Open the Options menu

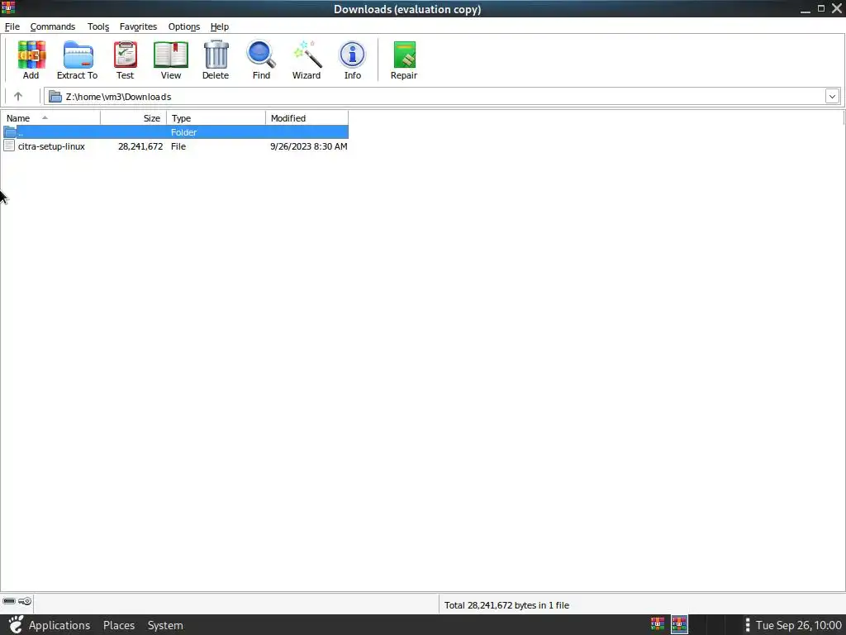tap(184, 26)
